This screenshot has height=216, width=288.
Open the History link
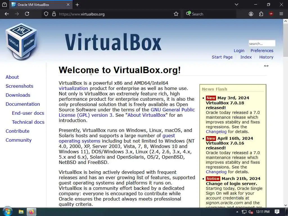[x=266, y=57]
